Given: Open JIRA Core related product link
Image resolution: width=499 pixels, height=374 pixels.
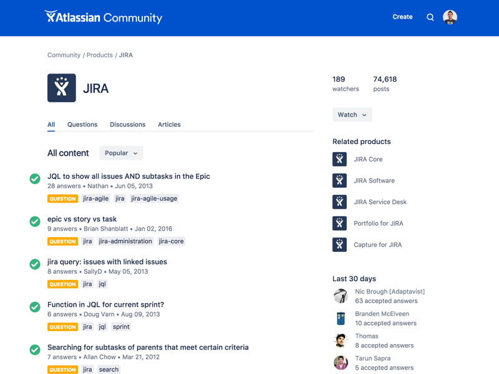Looking at the screenshot, I should (368, 159).
